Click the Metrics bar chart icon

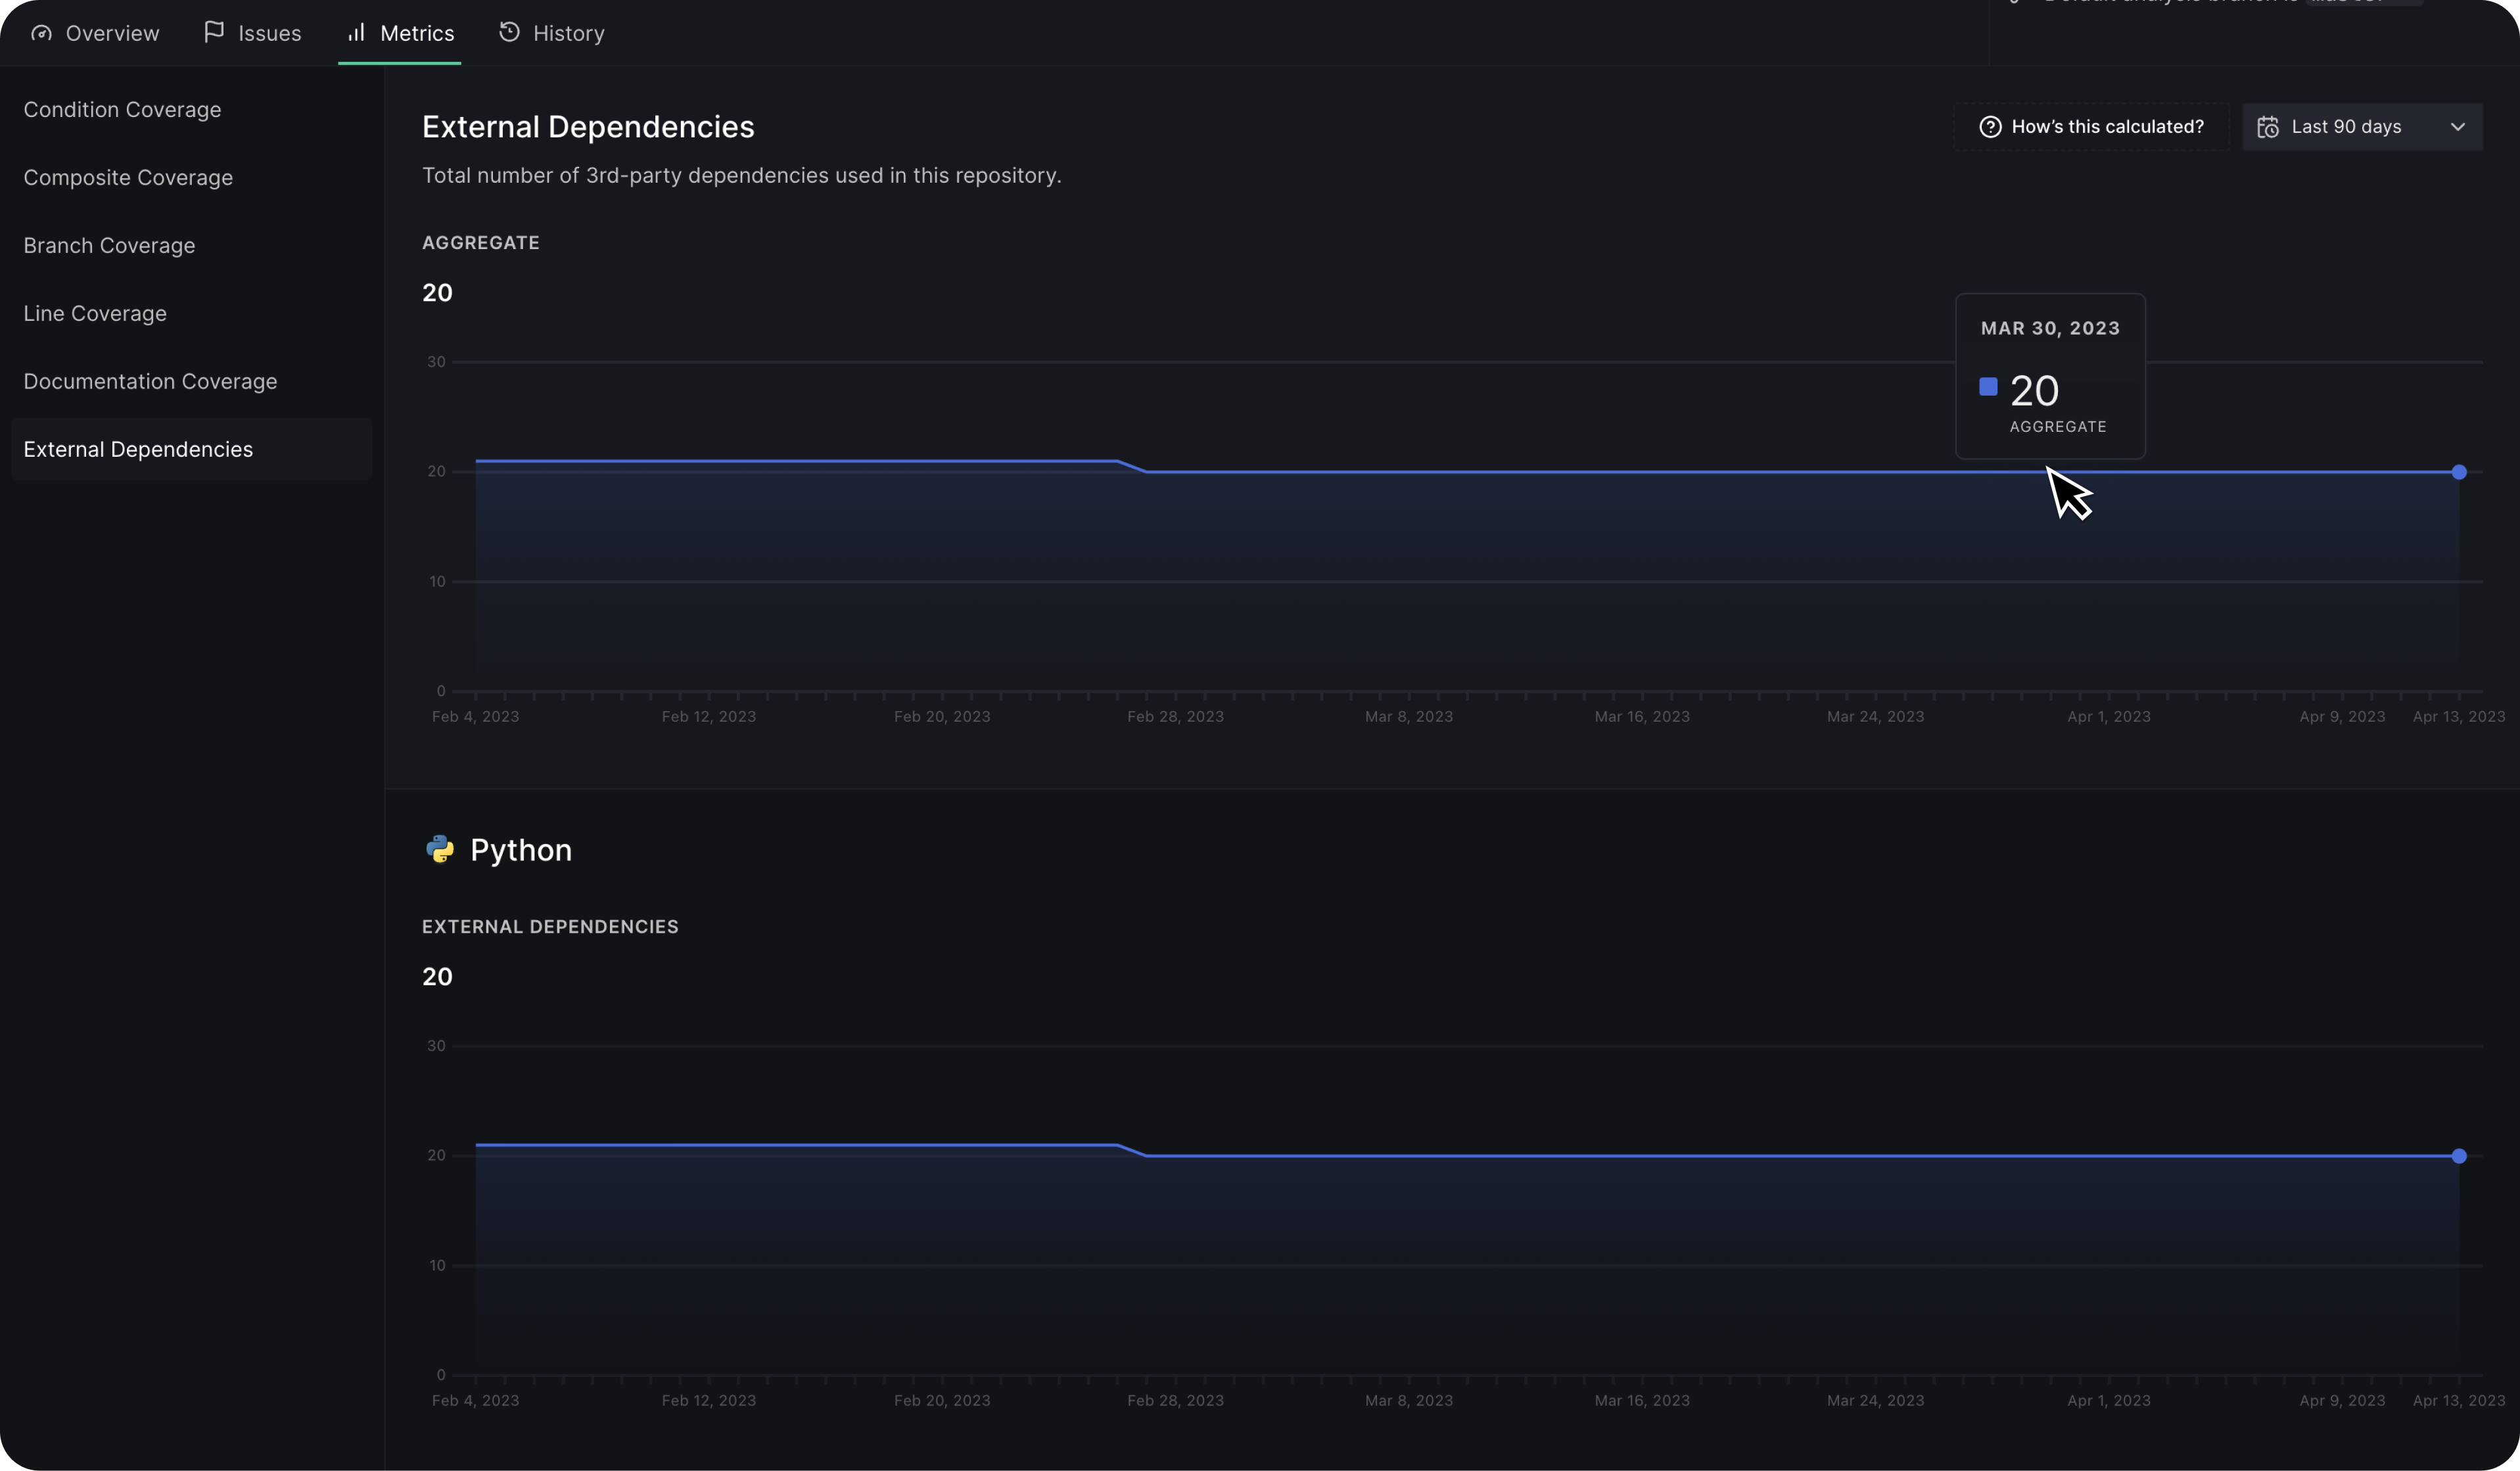[356, 33]
